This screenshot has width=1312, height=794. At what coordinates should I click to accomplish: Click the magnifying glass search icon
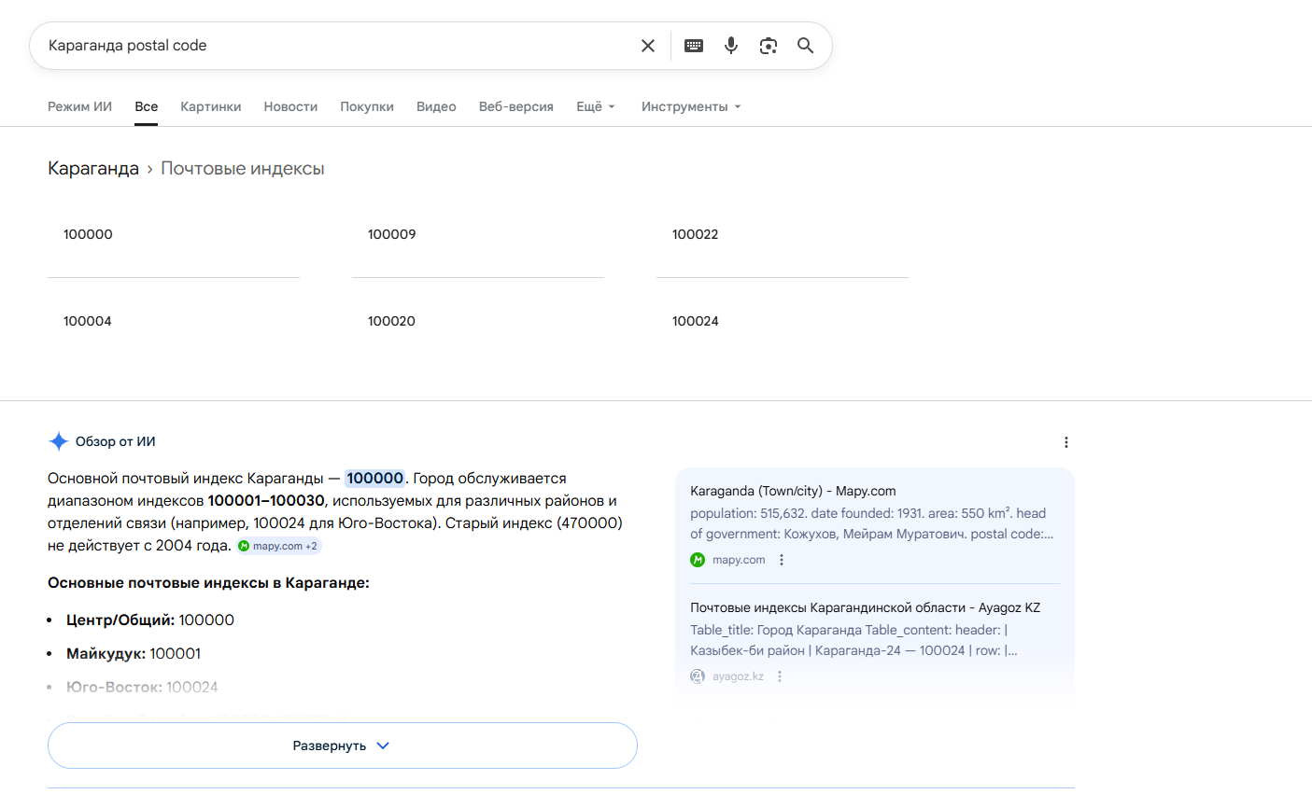(805, 46)
